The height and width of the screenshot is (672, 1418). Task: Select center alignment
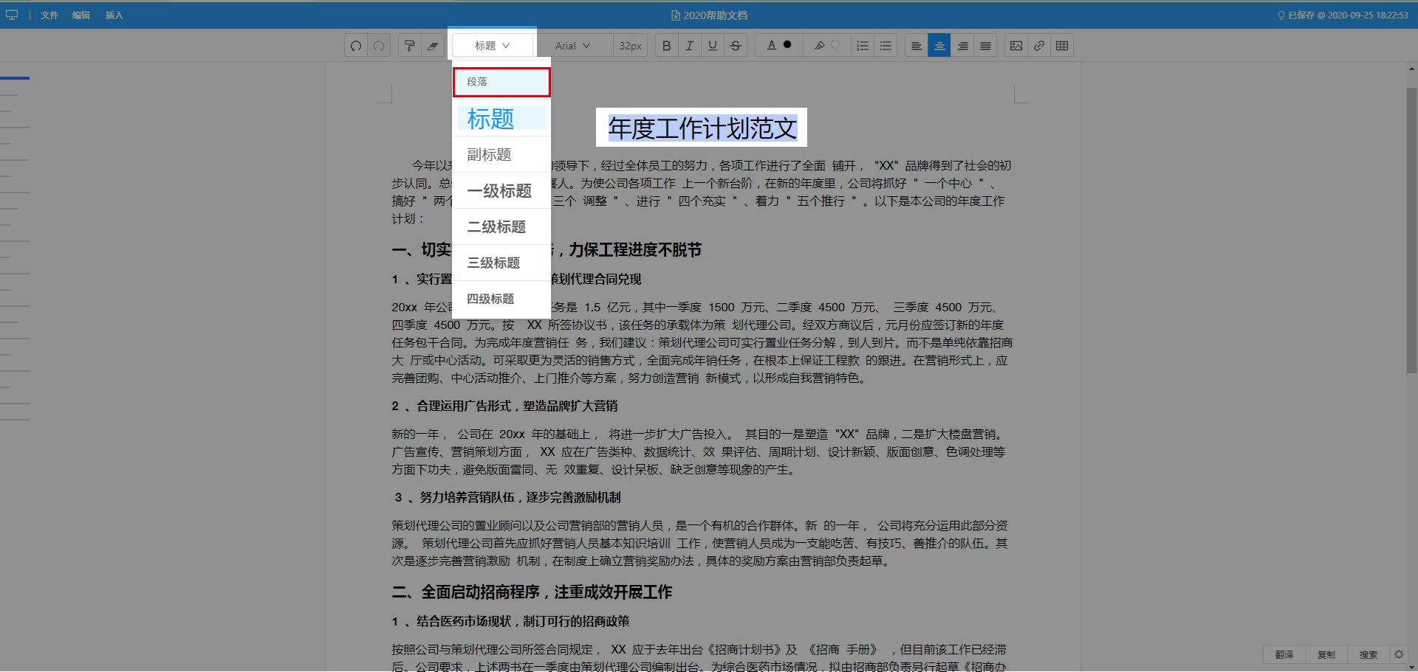point(939,46)
